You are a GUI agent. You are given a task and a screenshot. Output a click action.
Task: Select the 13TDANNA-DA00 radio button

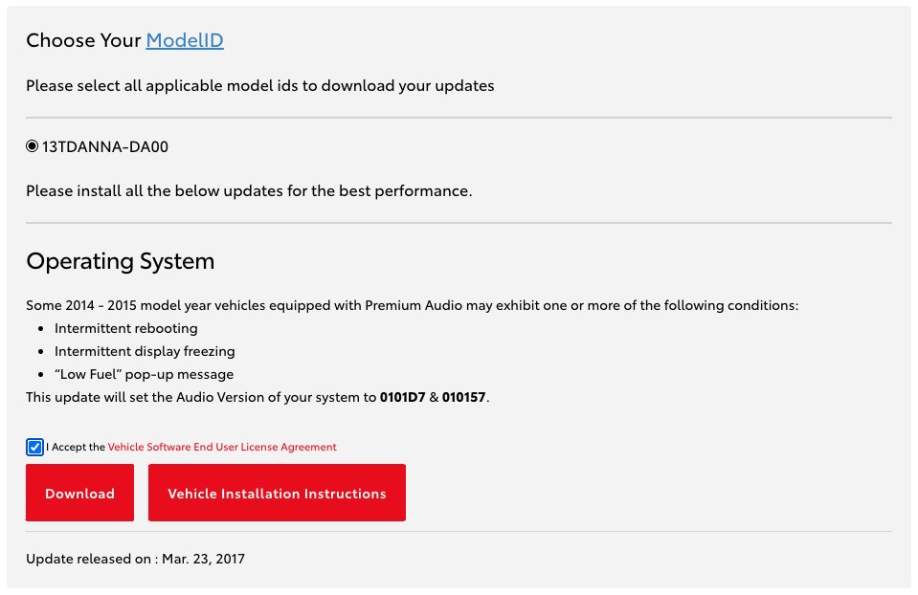pos(33,146)
